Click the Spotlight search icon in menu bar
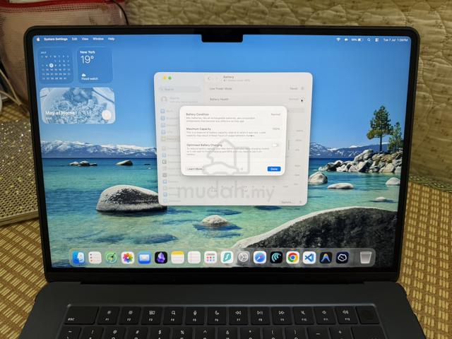Screen dimensions: 452x339 [369, 40]
